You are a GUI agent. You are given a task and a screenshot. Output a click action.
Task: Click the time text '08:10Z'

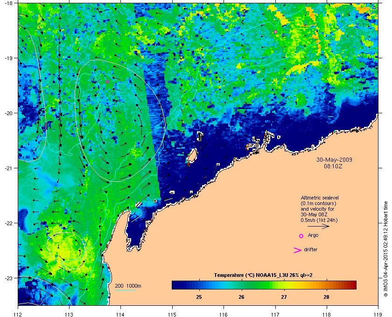333,166
